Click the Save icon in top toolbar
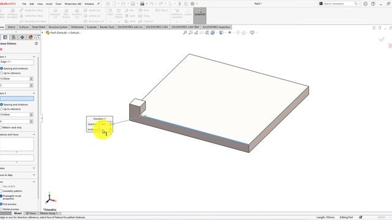The width and height of the screenshot is (392, 220). tap(133, 4)
